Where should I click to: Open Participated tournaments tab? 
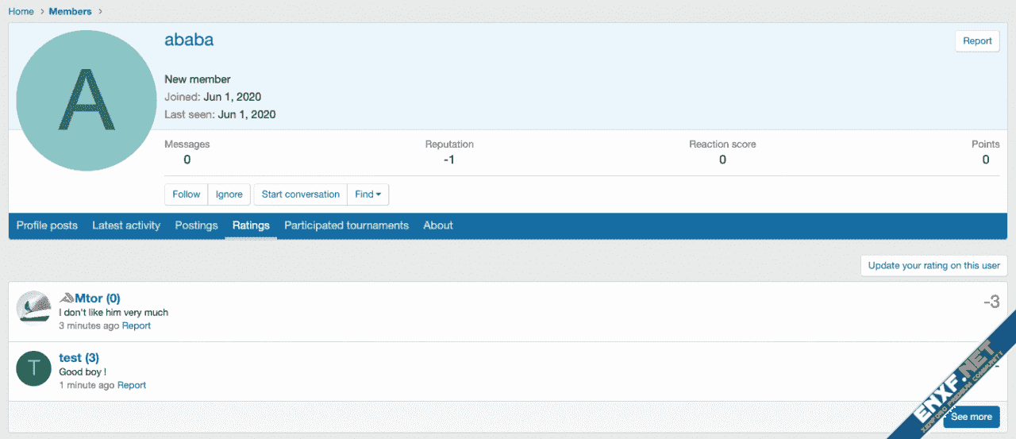(346, 225)
